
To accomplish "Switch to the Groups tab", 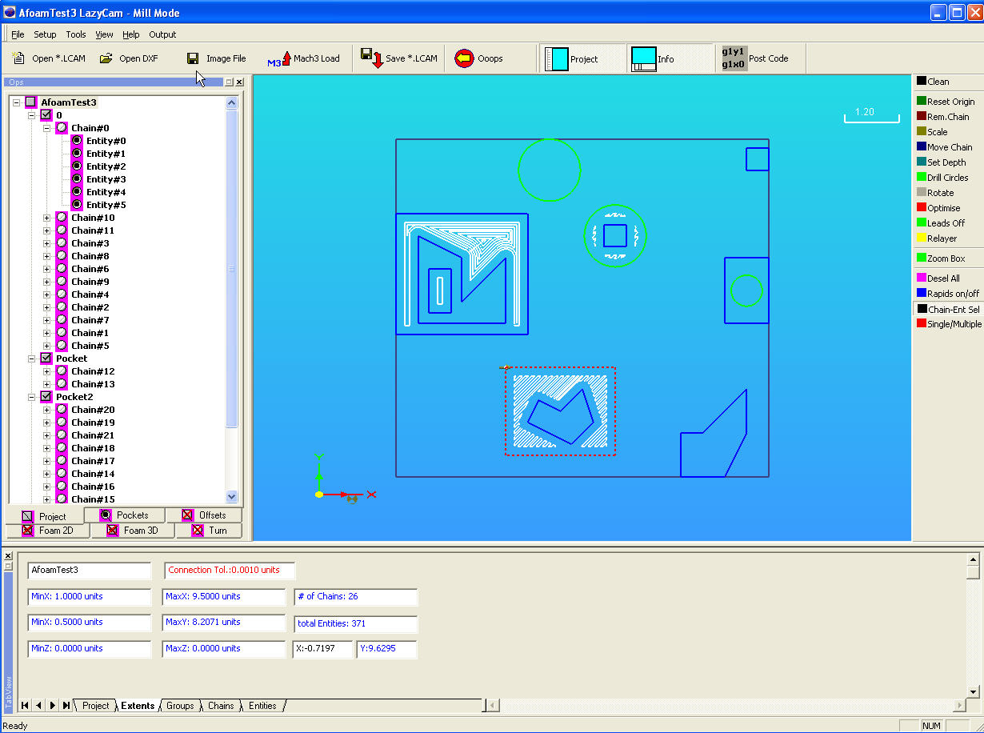I will [180, 706].
